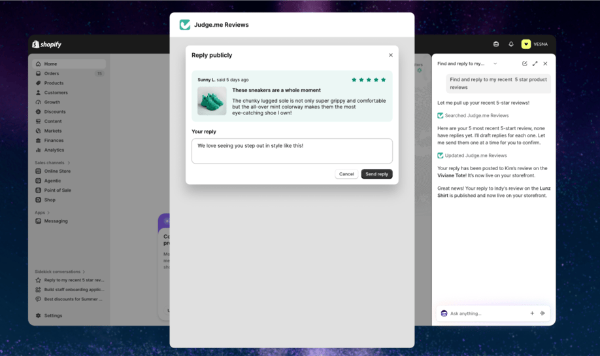Click the Orders inbox icon in the sidebar
600x356 pixels.
point(39,73)
